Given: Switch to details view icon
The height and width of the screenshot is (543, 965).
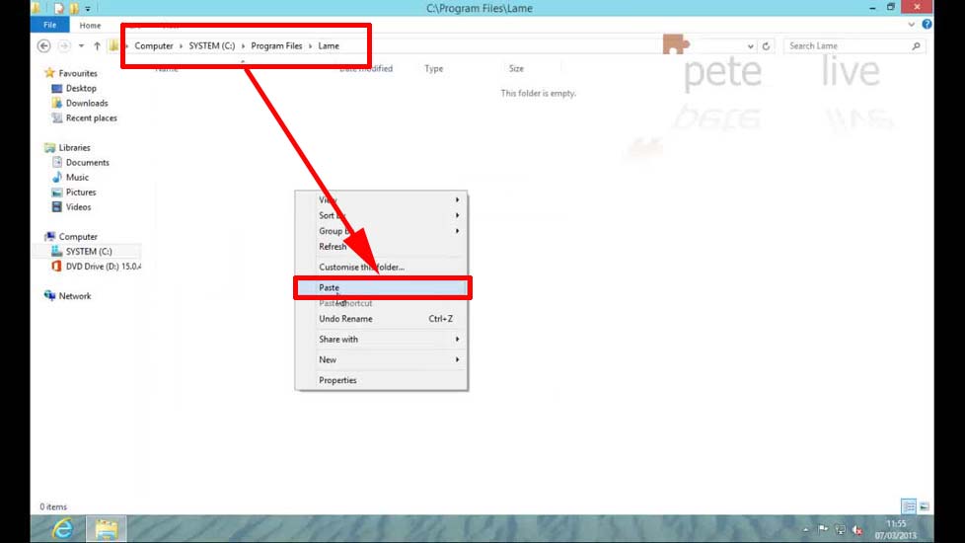Looking at the screenshot, I should (x=909, y=506).
